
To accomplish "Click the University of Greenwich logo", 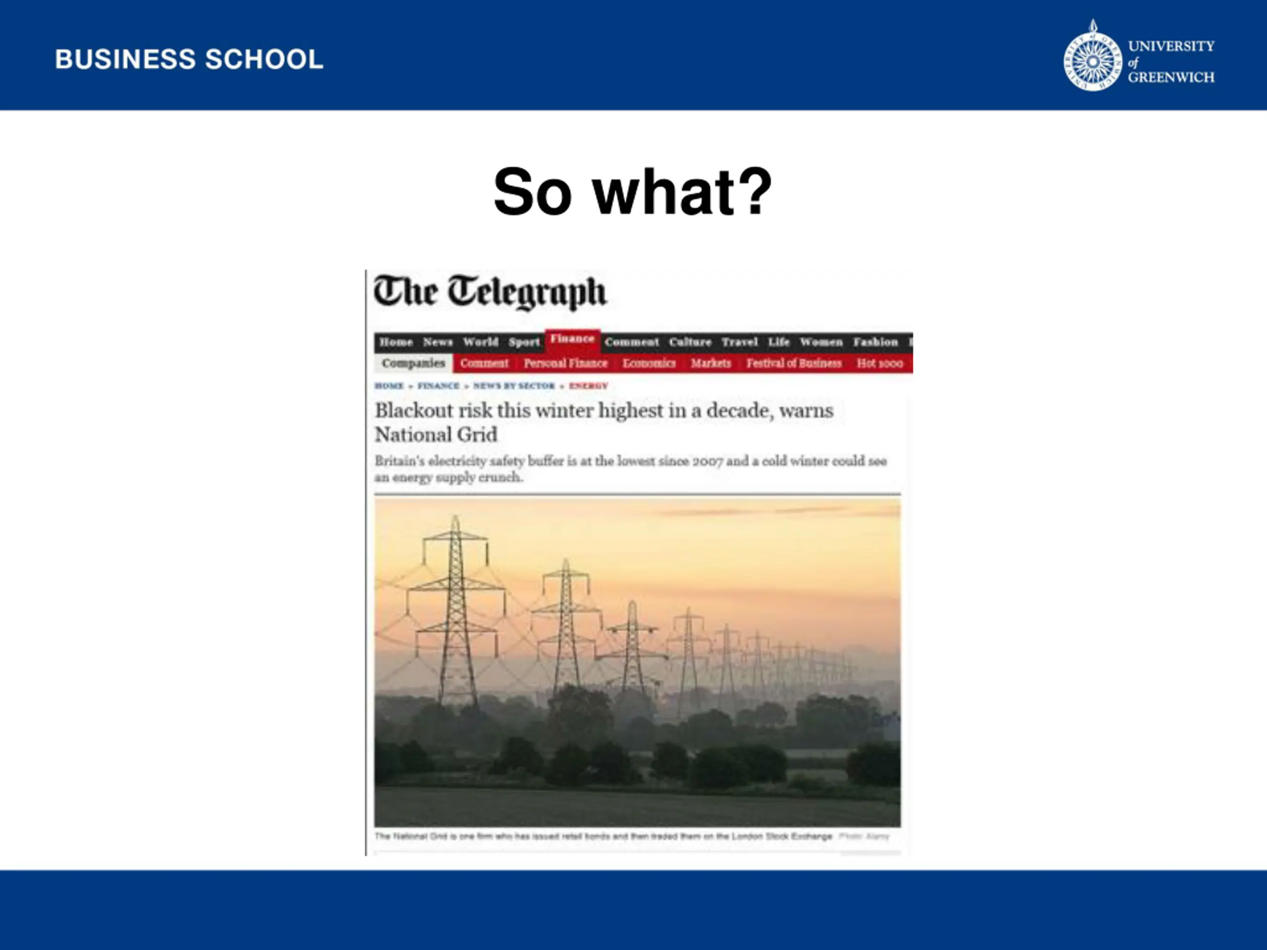I will click(x=1139, y=55).
